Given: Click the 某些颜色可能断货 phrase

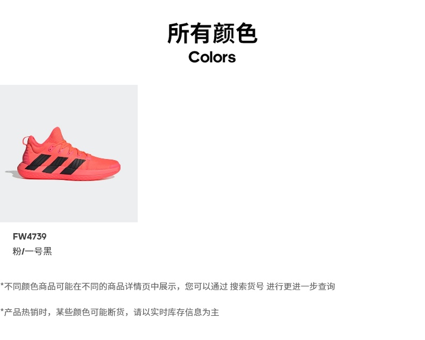Looking at the screenshot, I should pos(90,312).
